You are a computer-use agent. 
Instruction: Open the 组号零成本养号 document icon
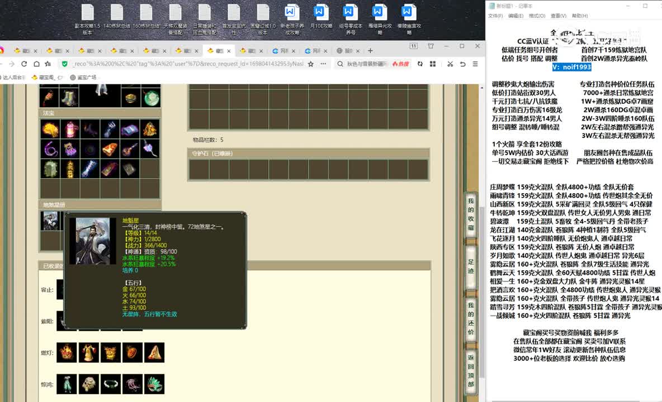tap(350, 19)
